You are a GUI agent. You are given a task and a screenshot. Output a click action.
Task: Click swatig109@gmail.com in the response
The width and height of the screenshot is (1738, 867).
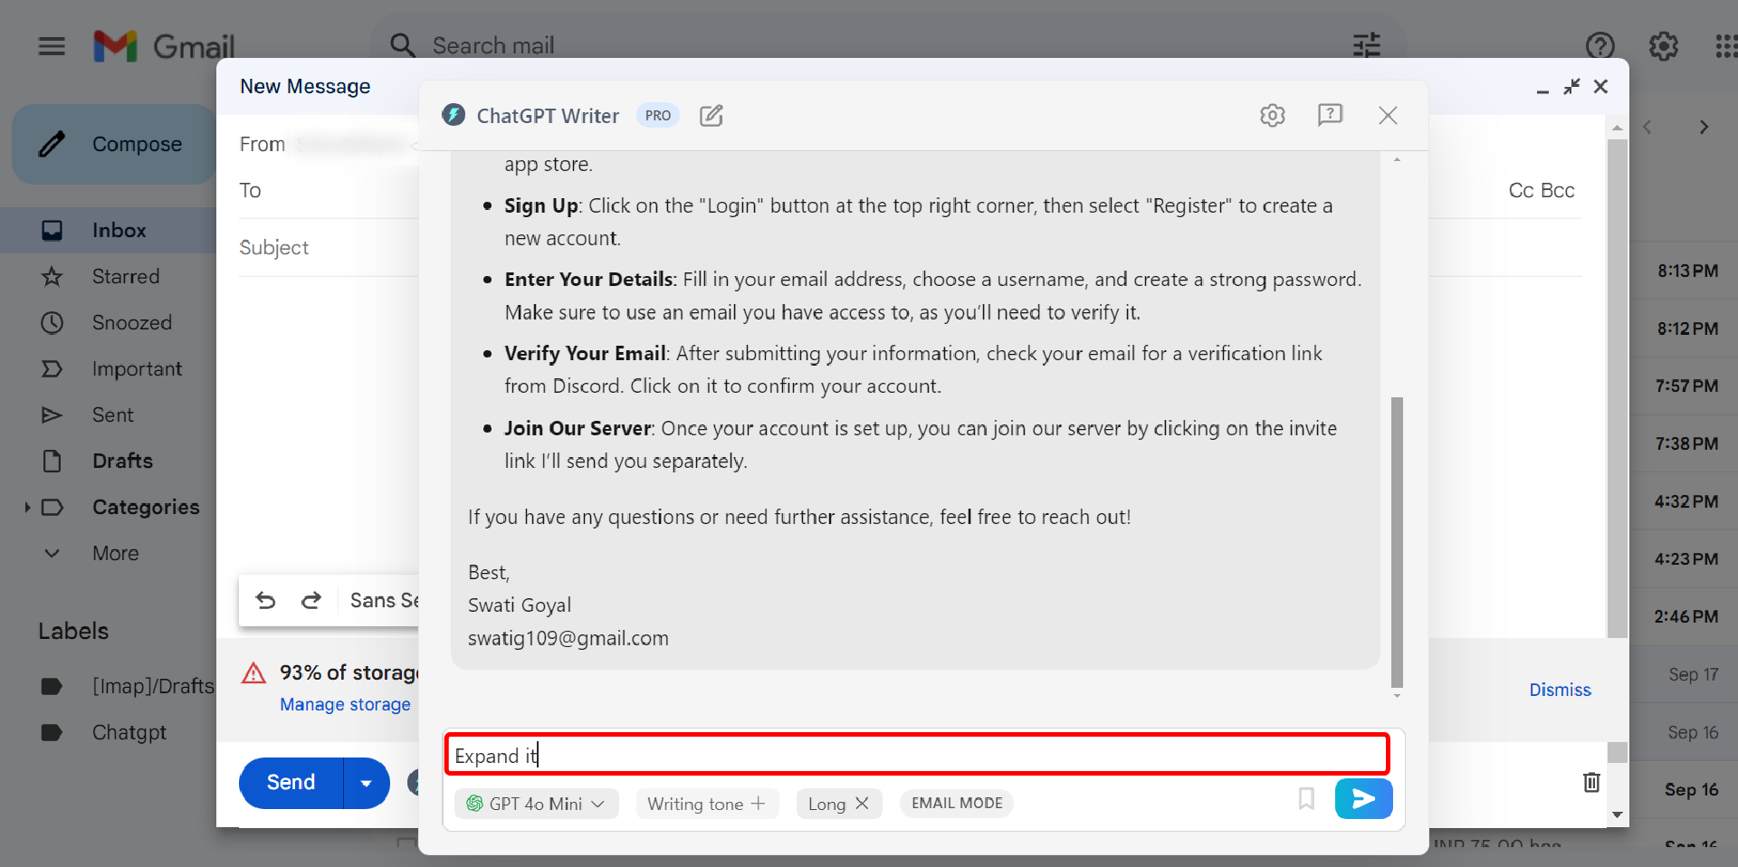(568, 638)
